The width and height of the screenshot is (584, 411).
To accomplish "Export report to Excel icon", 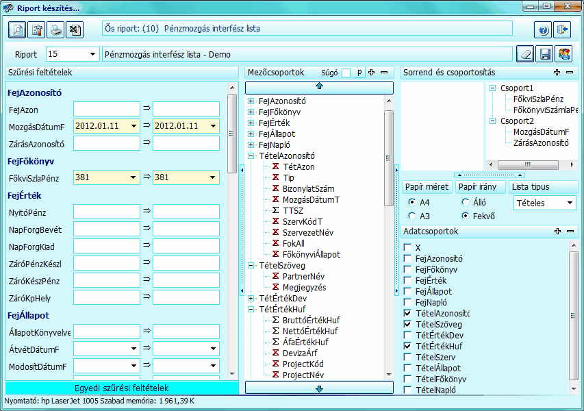I will coord(75,29).
